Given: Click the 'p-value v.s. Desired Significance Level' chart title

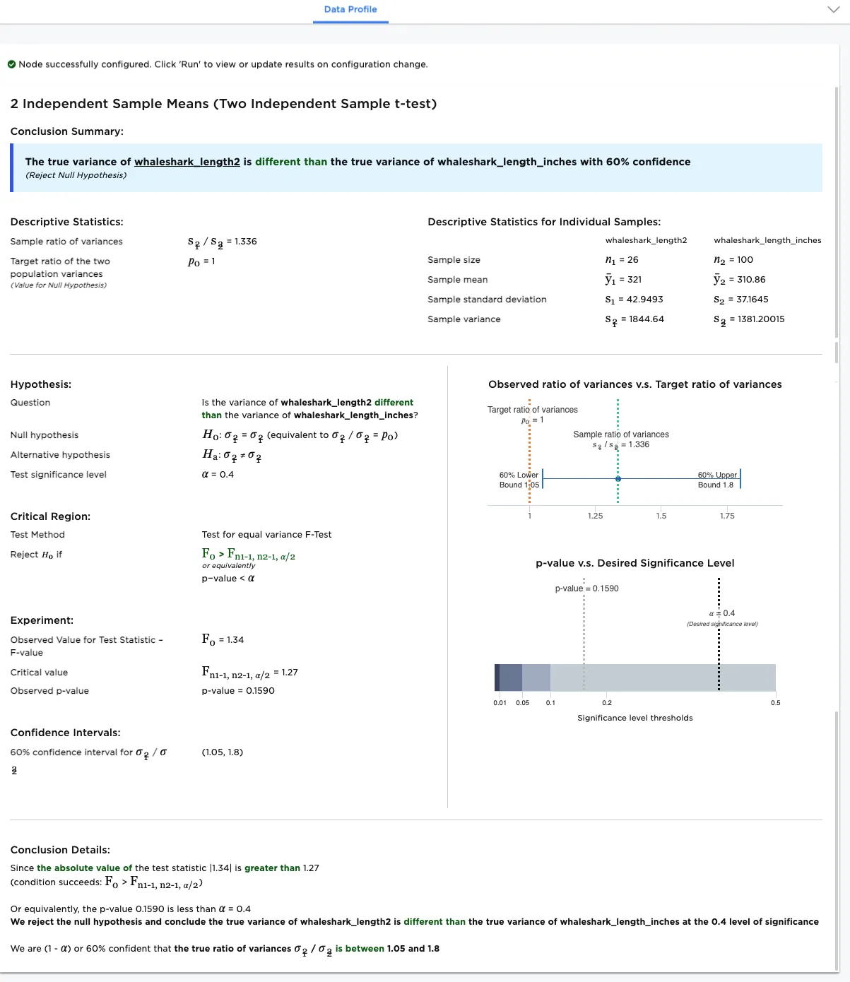Looking at the screenshot, I should (634, 563).
